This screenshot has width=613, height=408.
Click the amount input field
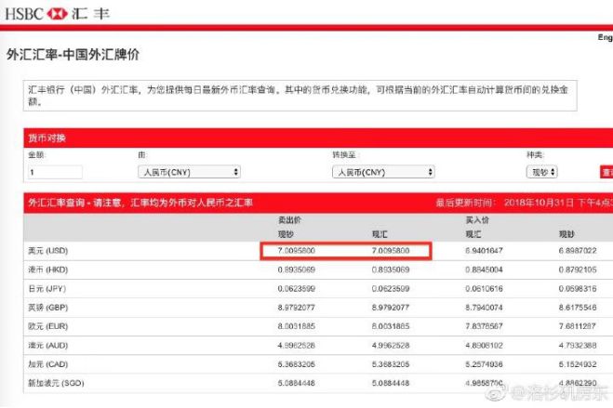click(x=56, y=172)
